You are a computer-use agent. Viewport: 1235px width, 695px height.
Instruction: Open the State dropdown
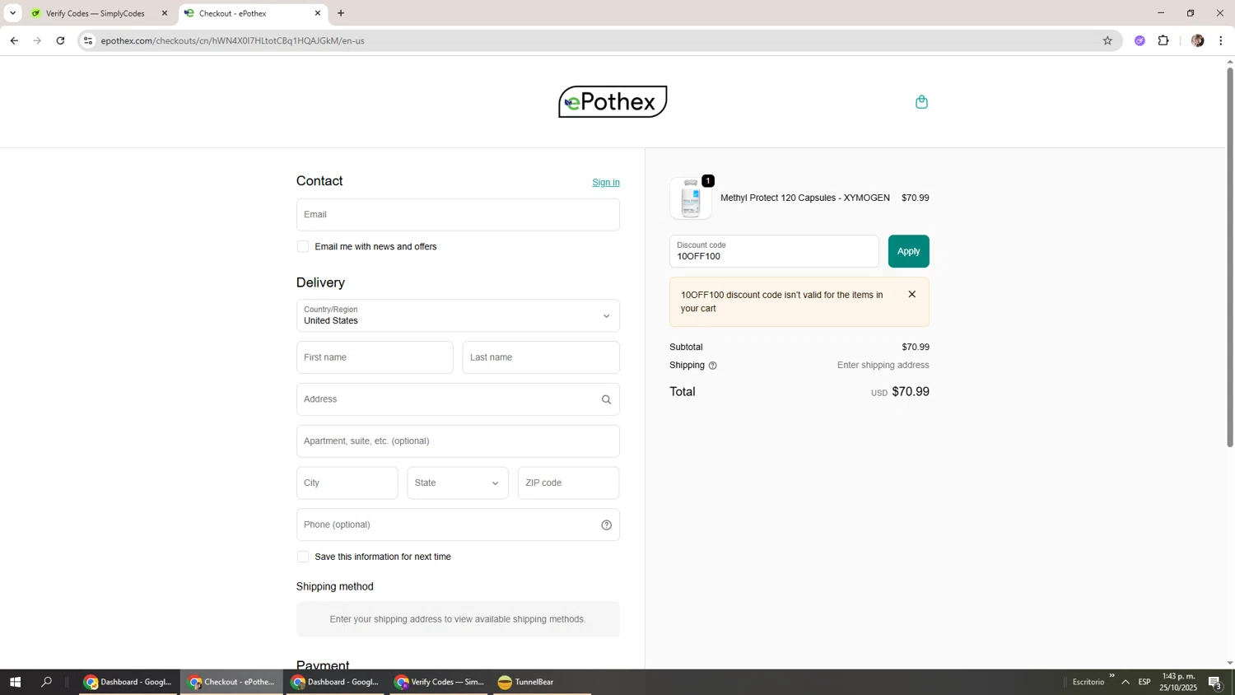coord(458,483)
